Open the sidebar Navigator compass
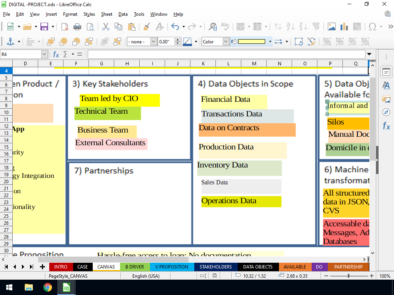 386,112
